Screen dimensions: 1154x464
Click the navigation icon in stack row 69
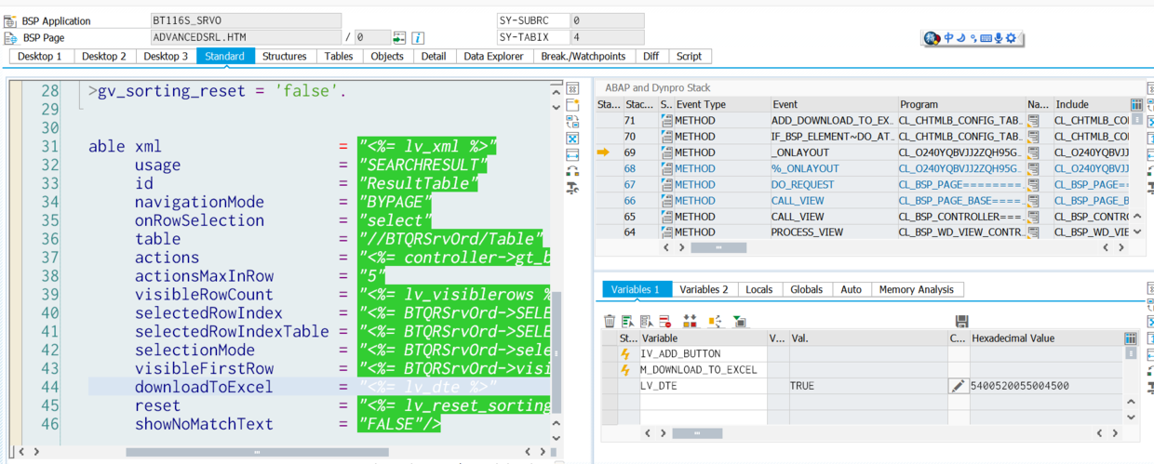(x=1033, y=152)
